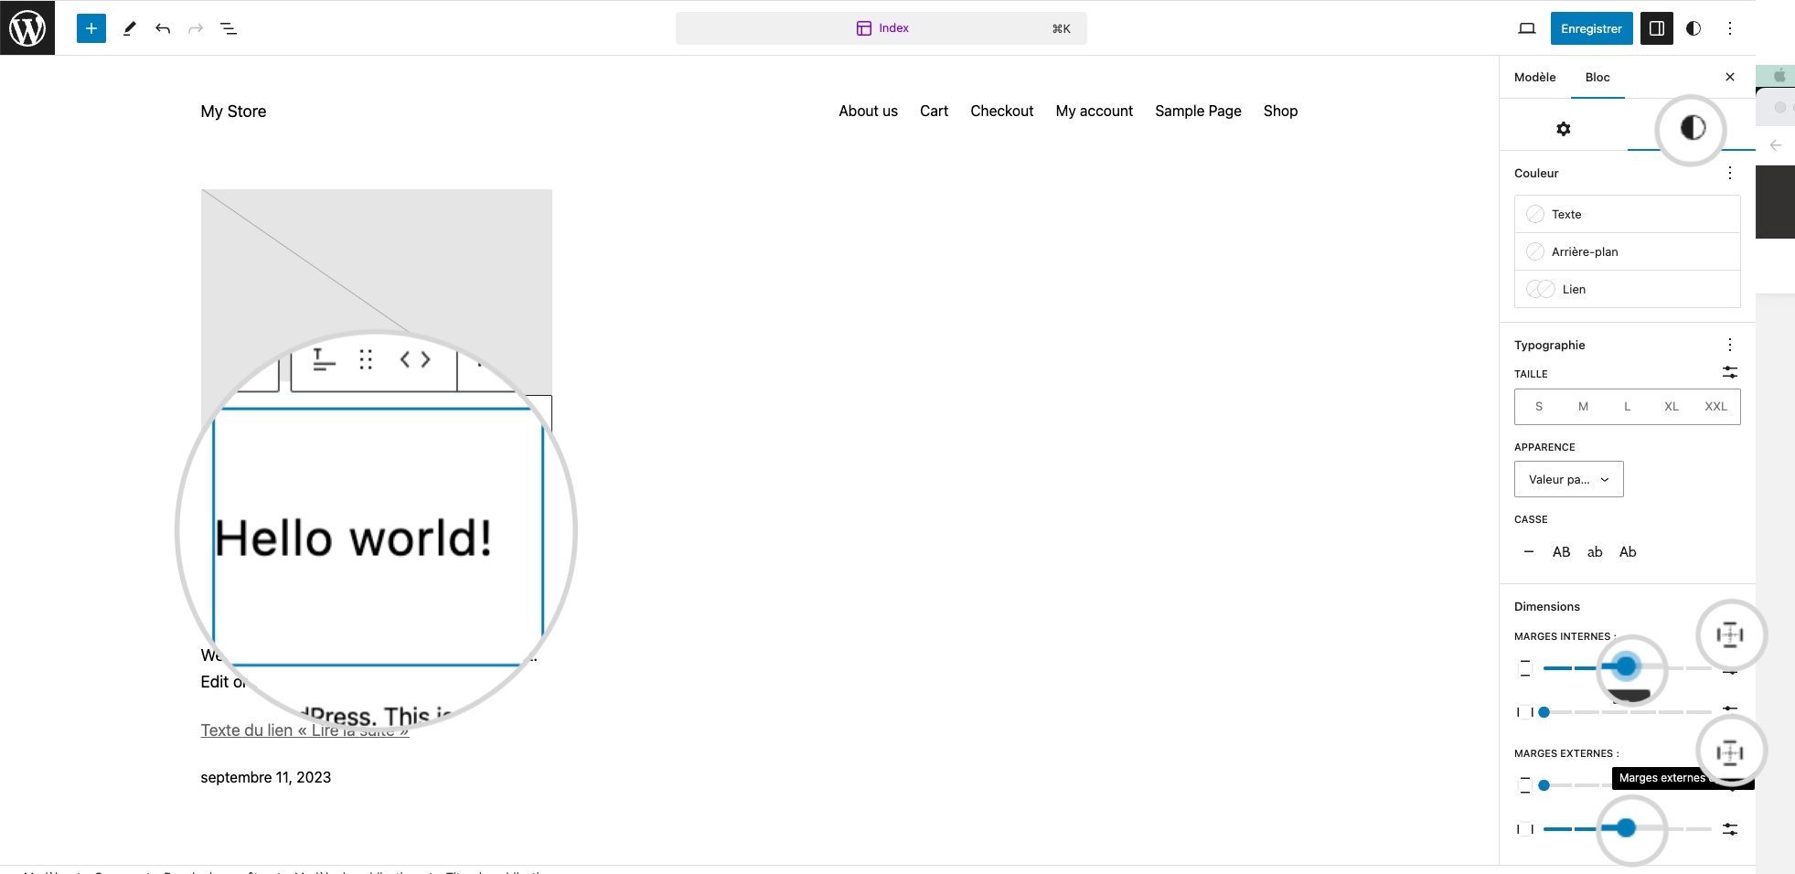Open the block Styles half-circle tab
The image size is (1795, 874).
1693,128
